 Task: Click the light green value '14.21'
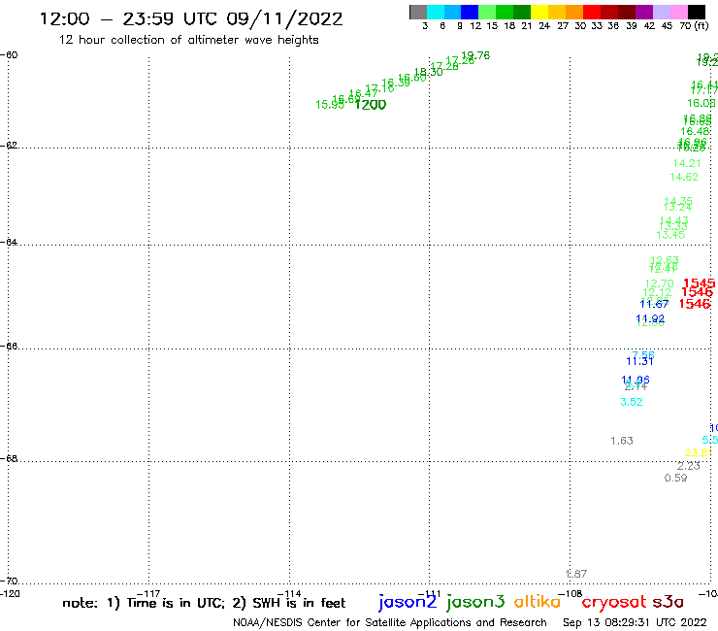coord(687,163)
